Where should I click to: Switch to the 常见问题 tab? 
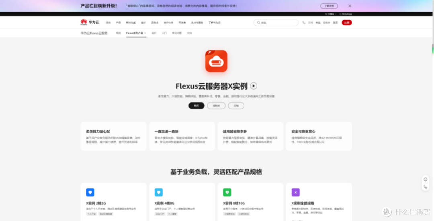[177, 33]
